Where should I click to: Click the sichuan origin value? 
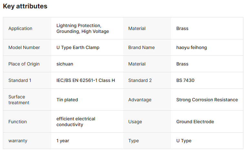tap(65, 64)
